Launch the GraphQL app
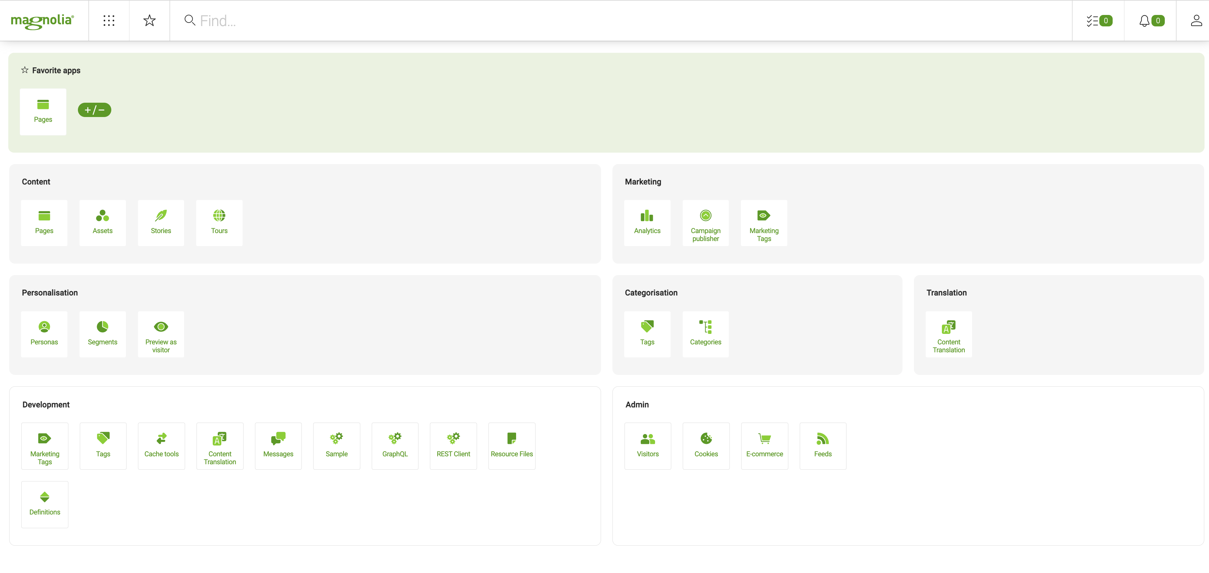 (395, 445)
